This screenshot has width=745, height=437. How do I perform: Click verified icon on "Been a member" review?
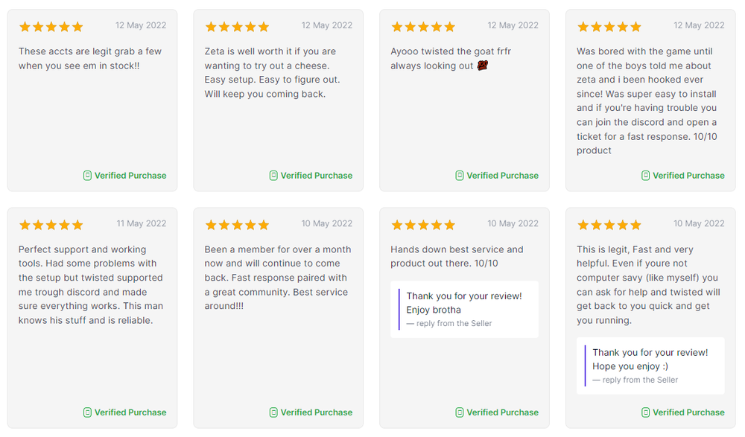coord(273,412)
